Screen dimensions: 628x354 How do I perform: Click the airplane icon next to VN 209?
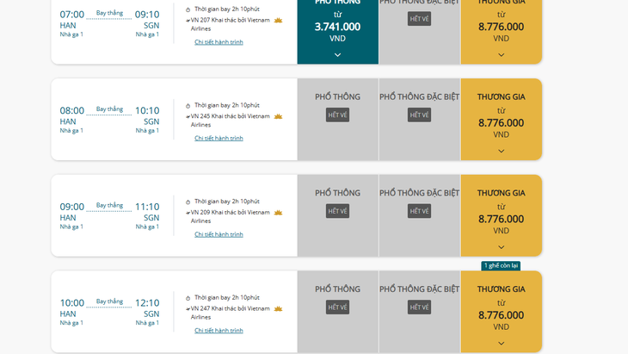tap(188, 213)
